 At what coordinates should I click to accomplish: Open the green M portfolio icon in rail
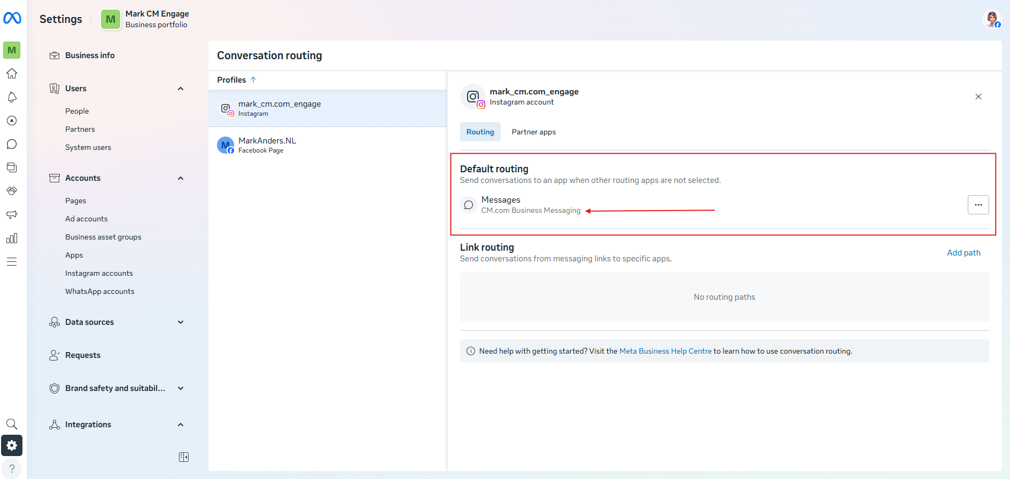click(x=12, y=50)
